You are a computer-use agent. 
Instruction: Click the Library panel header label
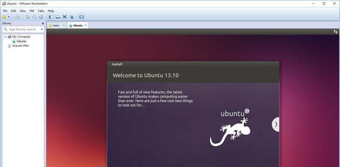7,23
